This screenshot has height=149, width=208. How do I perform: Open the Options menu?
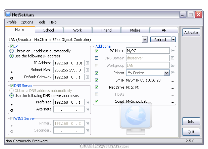[27, 22]
